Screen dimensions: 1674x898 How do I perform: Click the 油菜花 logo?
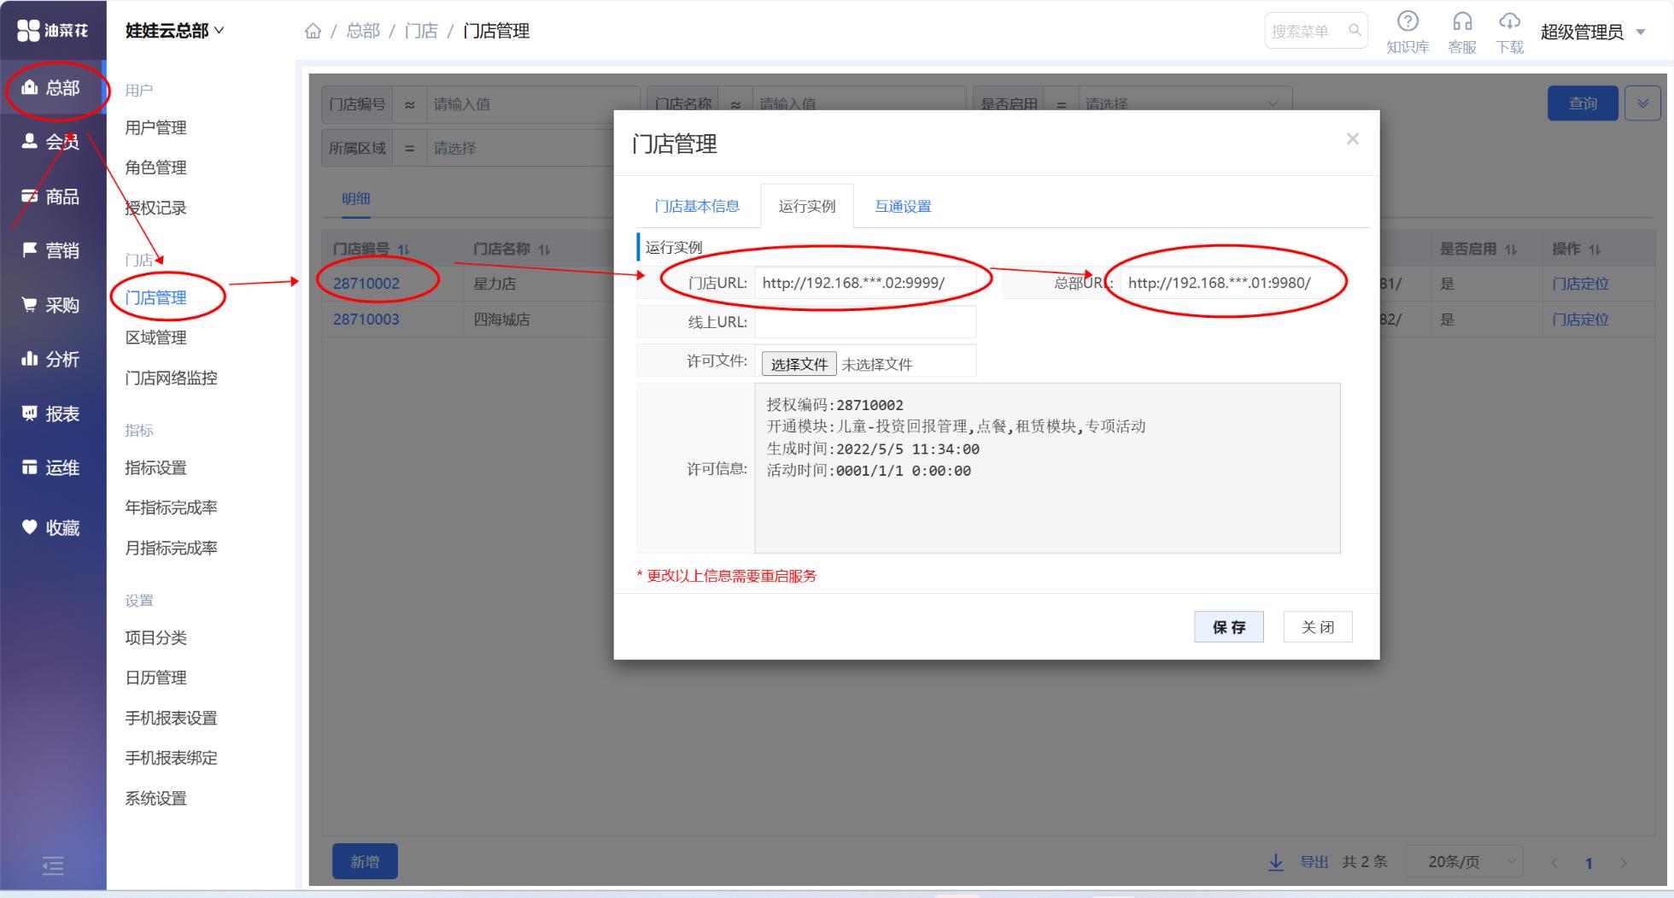pyautogui.click(x=53, y=31)
